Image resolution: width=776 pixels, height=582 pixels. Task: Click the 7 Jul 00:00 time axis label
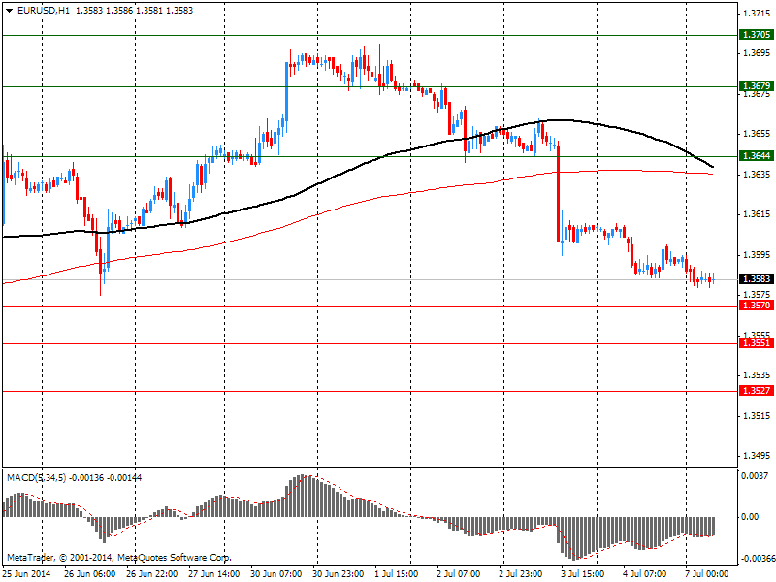707,574
